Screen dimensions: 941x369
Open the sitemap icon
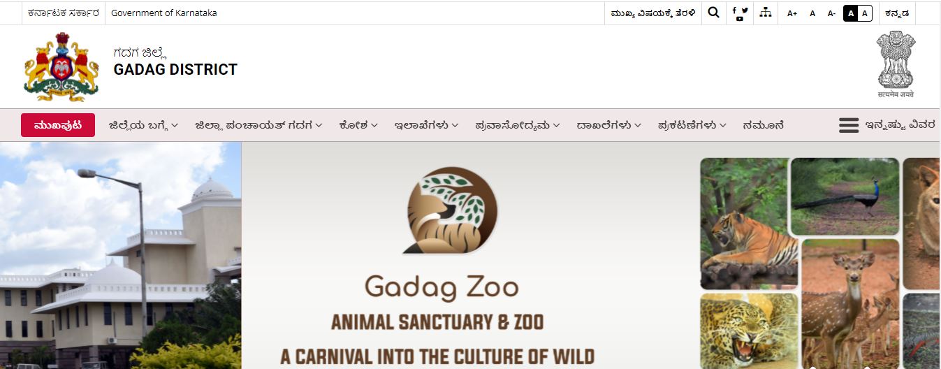[766, 13]
